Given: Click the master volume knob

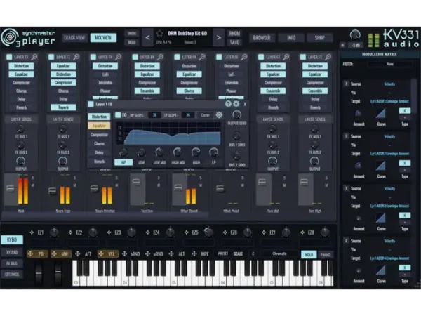Looking at the screenshot, I should tap(355, 35).
